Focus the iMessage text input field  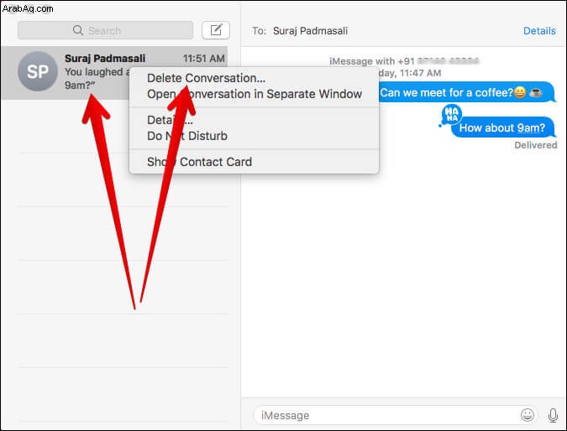tap(386, 415)
